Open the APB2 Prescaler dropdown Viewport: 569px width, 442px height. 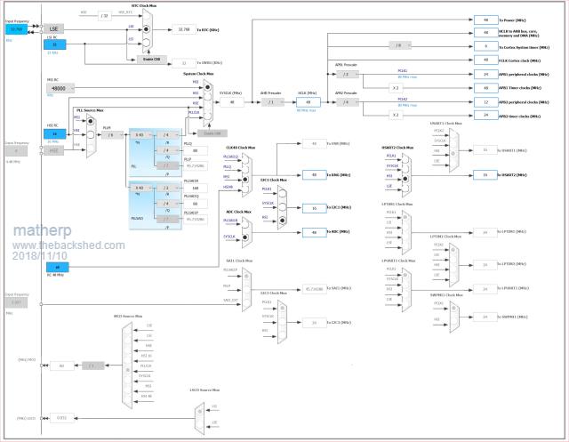348,102
